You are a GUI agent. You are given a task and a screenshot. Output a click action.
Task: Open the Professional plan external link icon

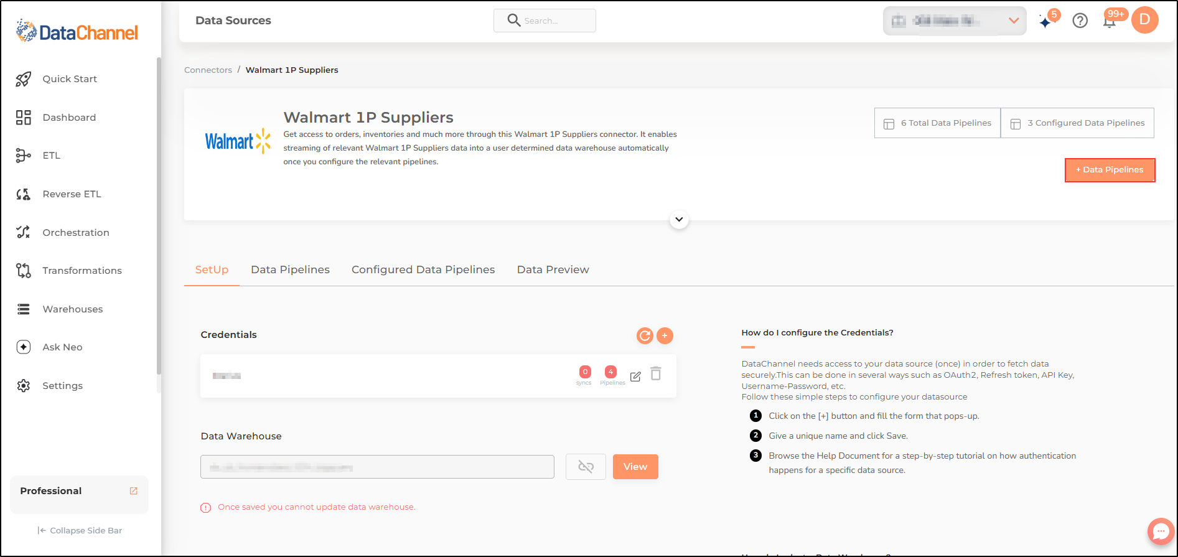click(x=133, y=491)
